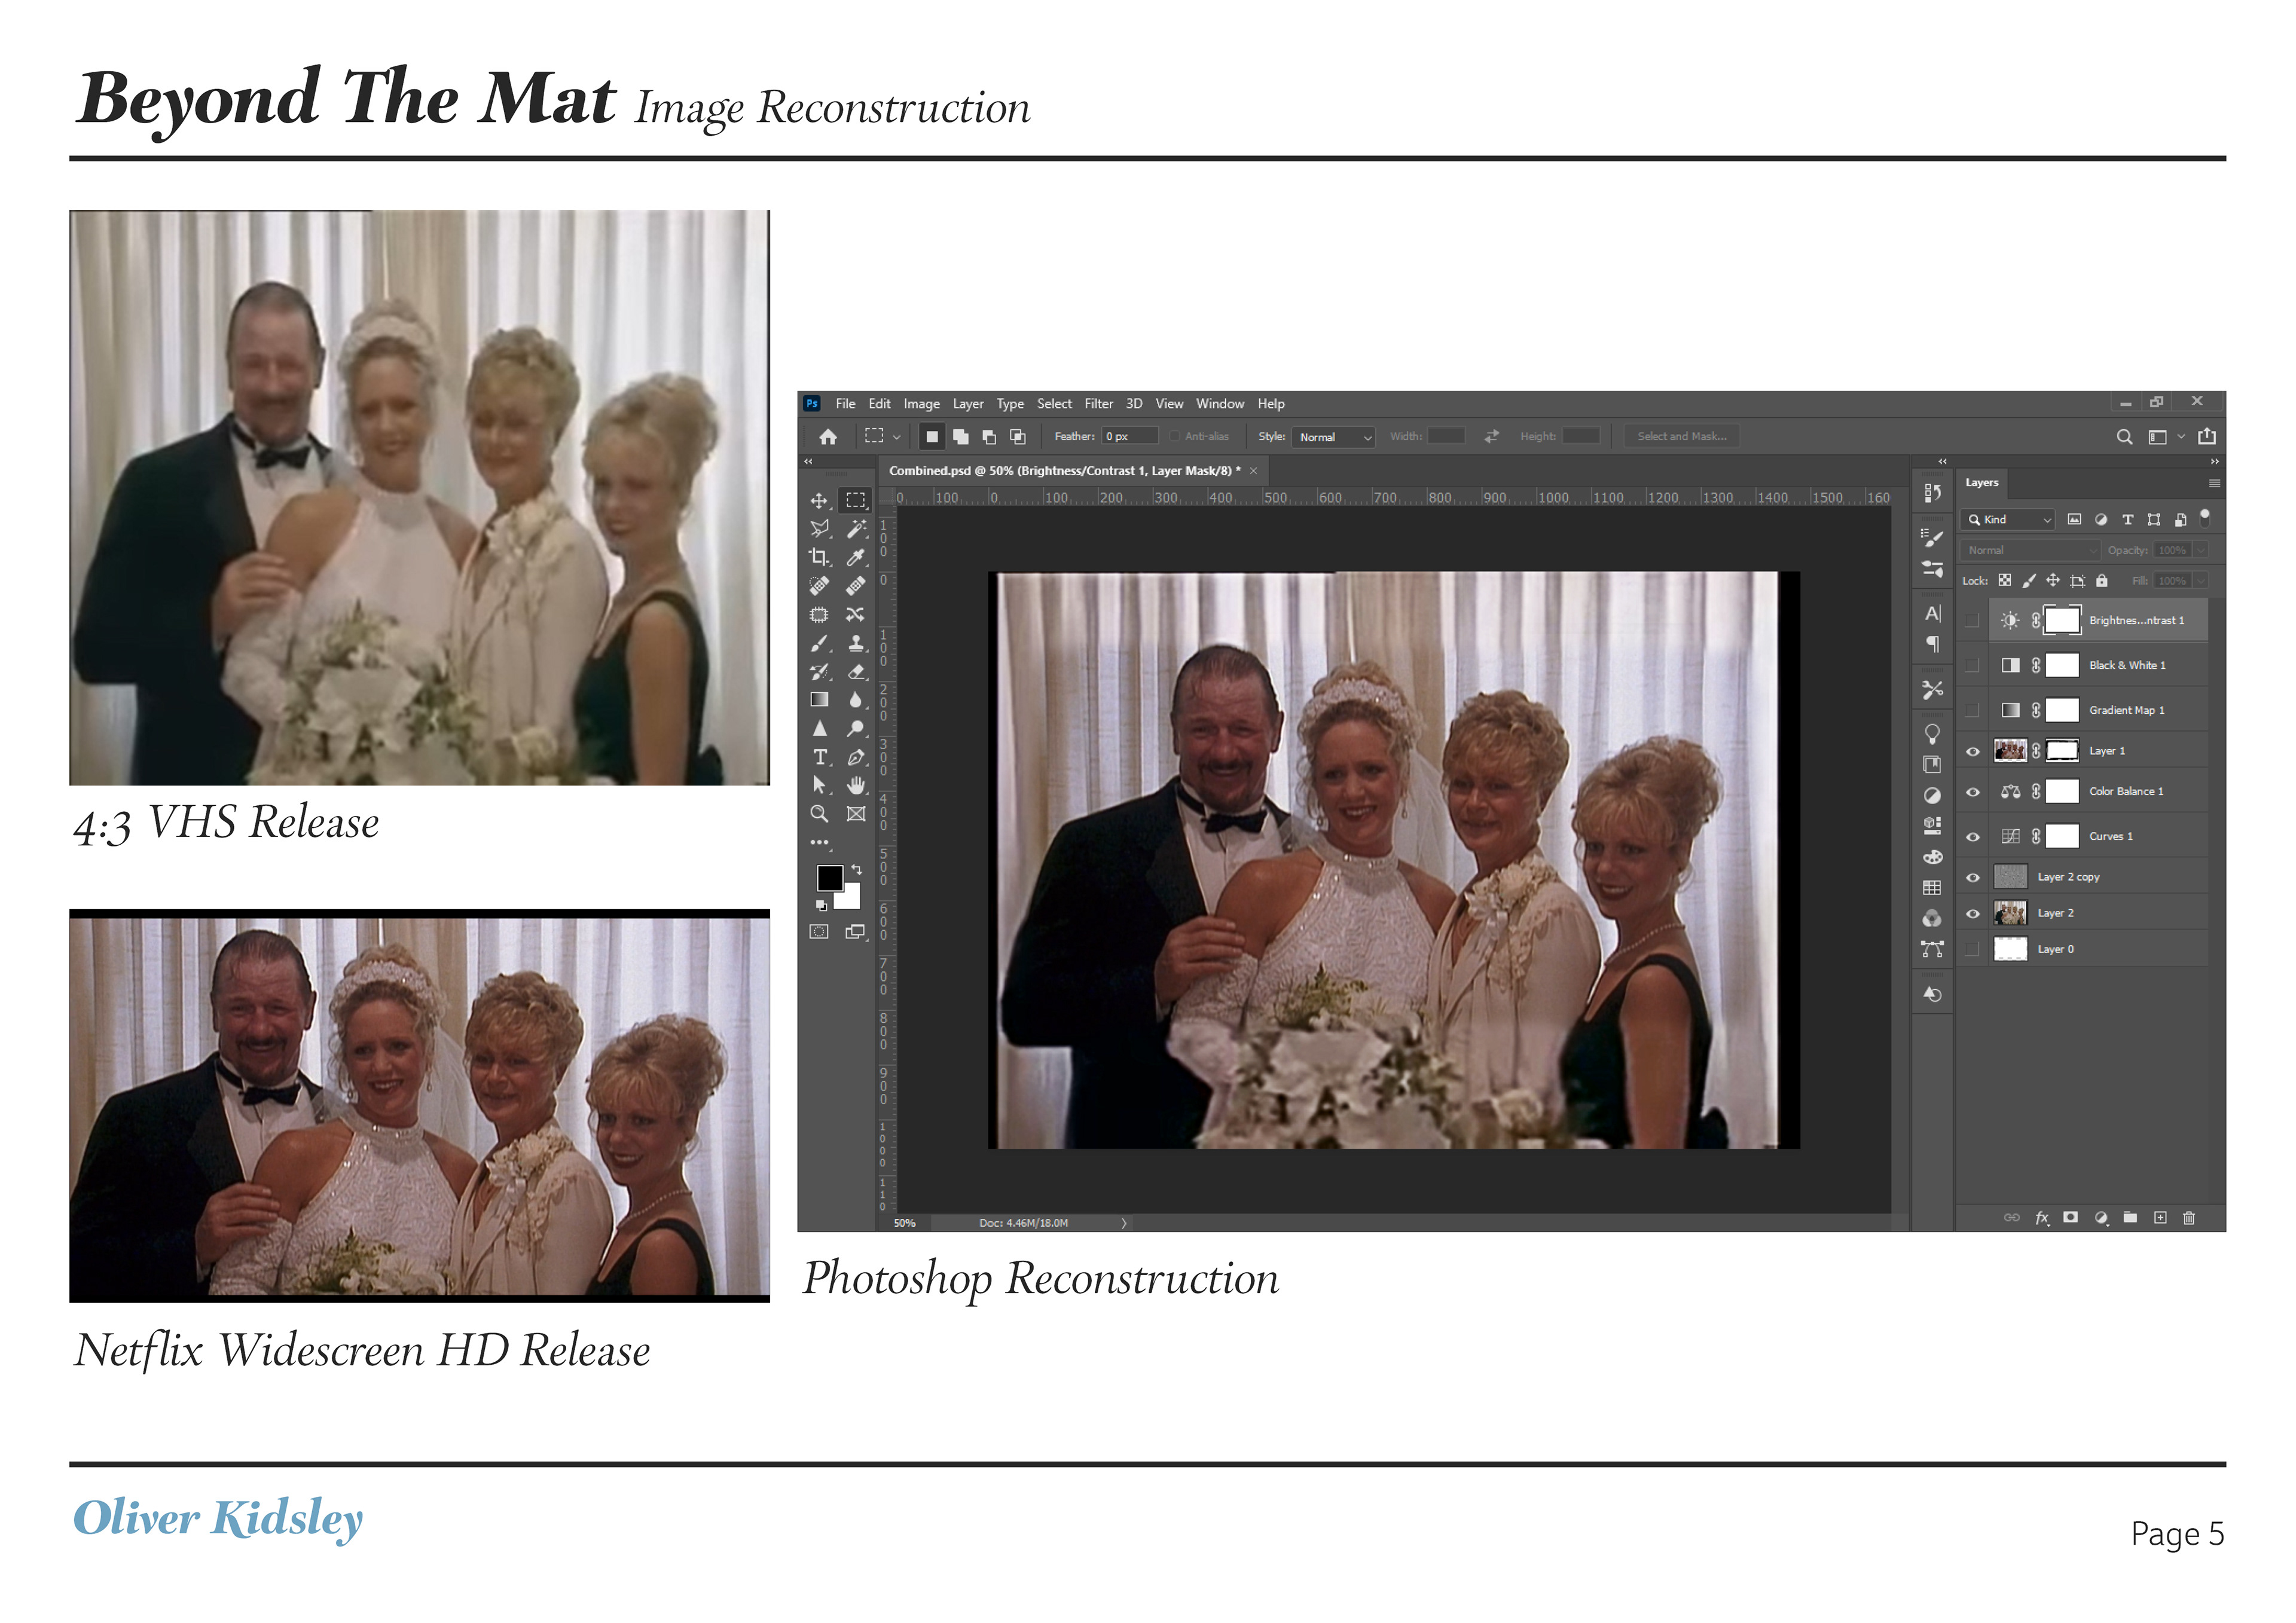Swap foreground and background colors
2296x1623 pixels.
click(x=857, y=870)
